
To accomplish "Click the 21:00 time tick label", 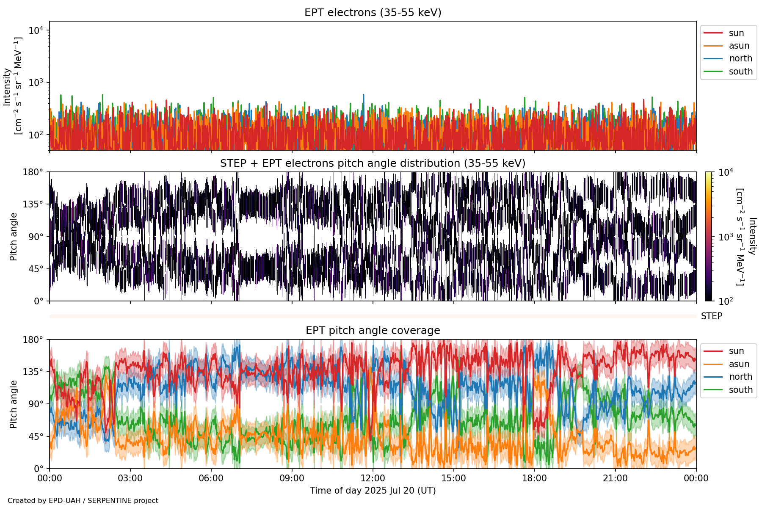I will (x=615, y=478).
